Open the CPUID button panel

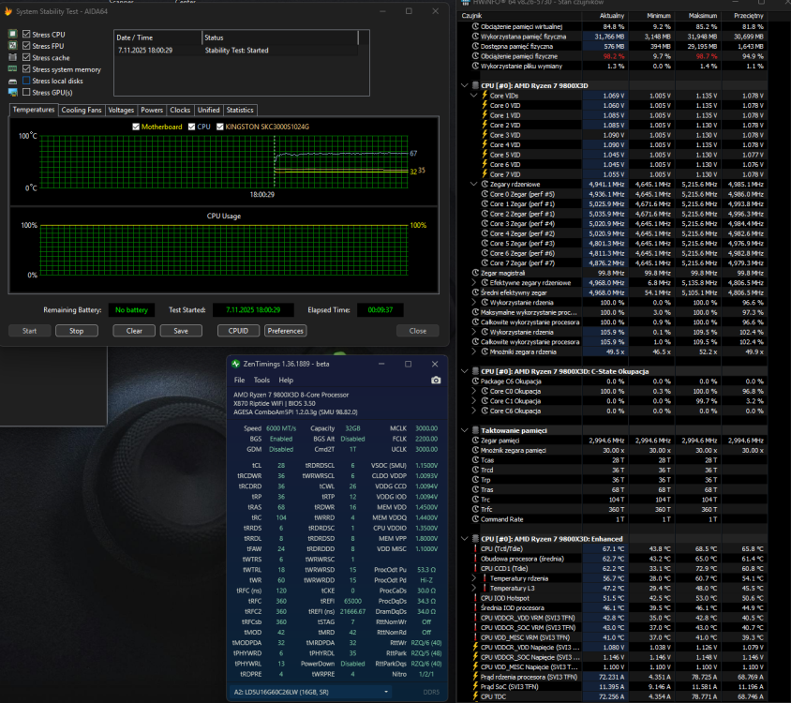(x=238, y=331)
